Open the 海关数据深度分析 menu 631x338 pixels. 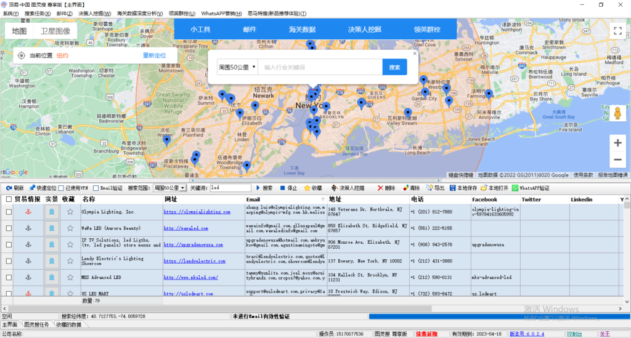point(139,13)
